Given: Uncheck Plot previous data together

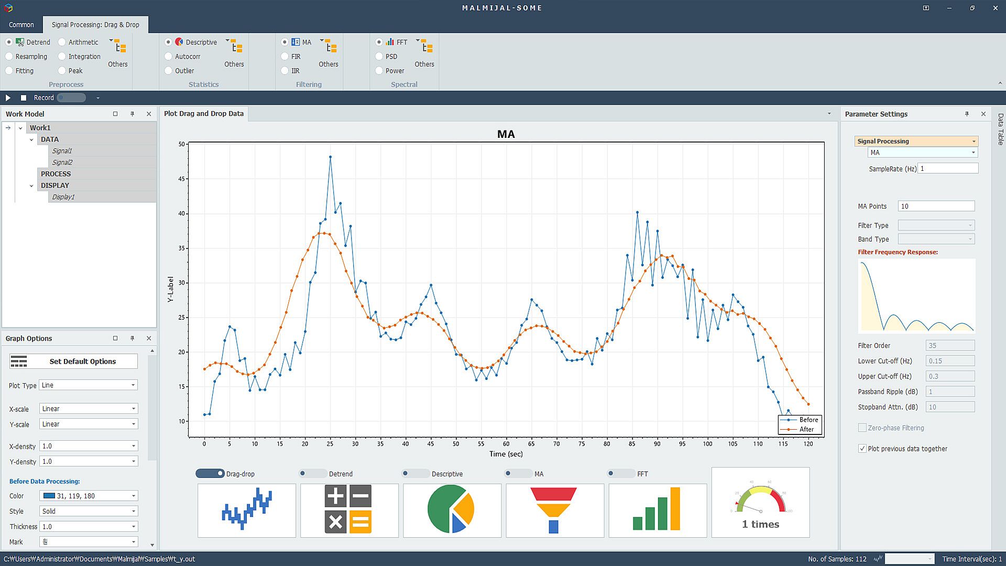Looking at the screenshot, I should pyautogui.click(x=862, y=449).
